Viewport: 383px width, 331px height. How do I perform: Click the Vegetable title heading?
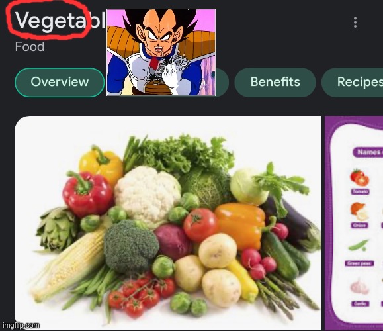[60, 21]
